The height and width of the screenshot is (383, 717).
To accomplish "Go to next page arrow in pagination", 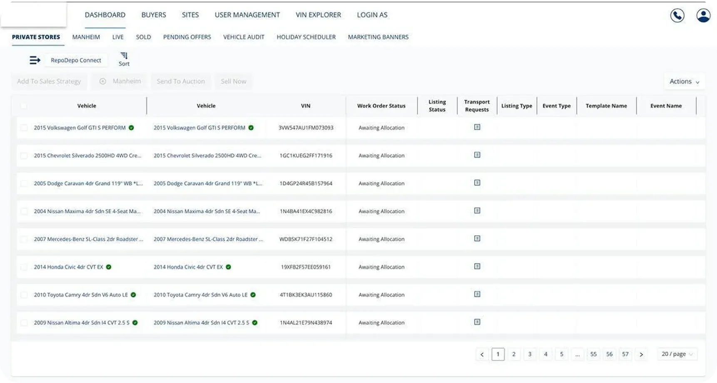I will (x=641, y=354).
